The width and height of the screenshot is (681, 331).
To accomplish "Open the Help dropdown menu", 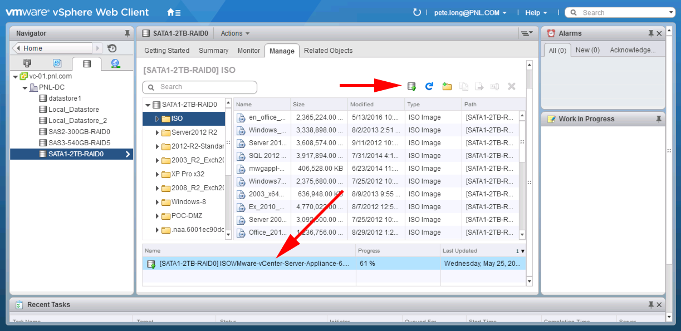I will click(x=536, y=12).
